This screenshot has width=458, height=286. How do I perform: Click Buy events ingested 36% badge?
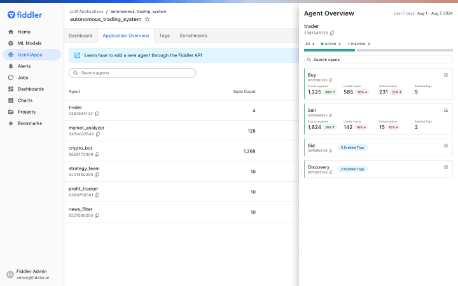point(330,92)
